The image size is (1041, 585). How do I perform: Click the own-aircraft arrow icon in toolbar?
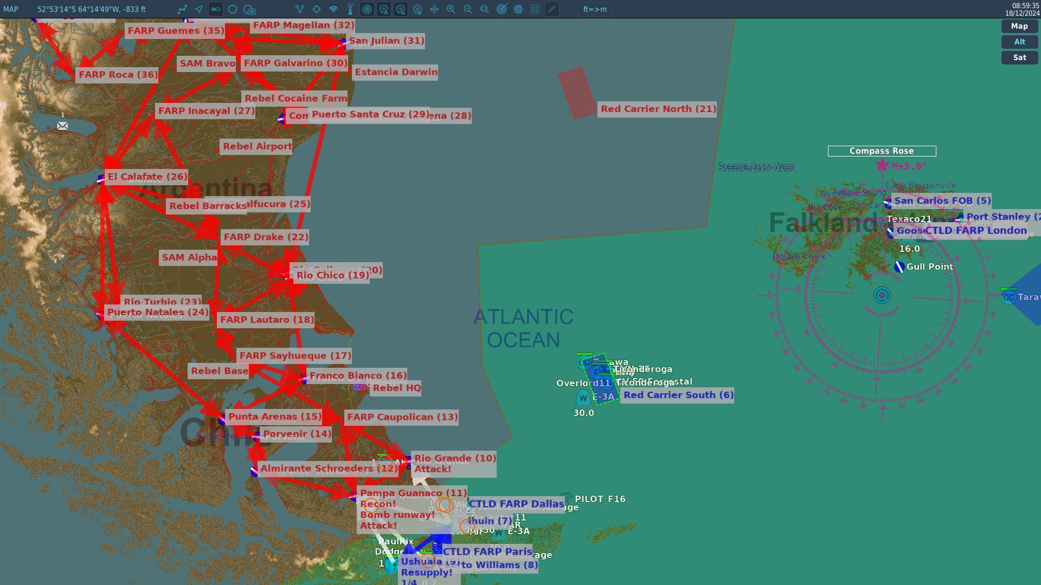tap(199, 9)
